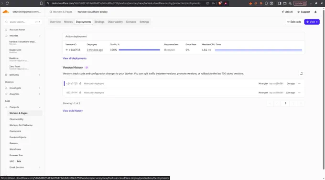Open the Version History docs icon

click(87, 68)
